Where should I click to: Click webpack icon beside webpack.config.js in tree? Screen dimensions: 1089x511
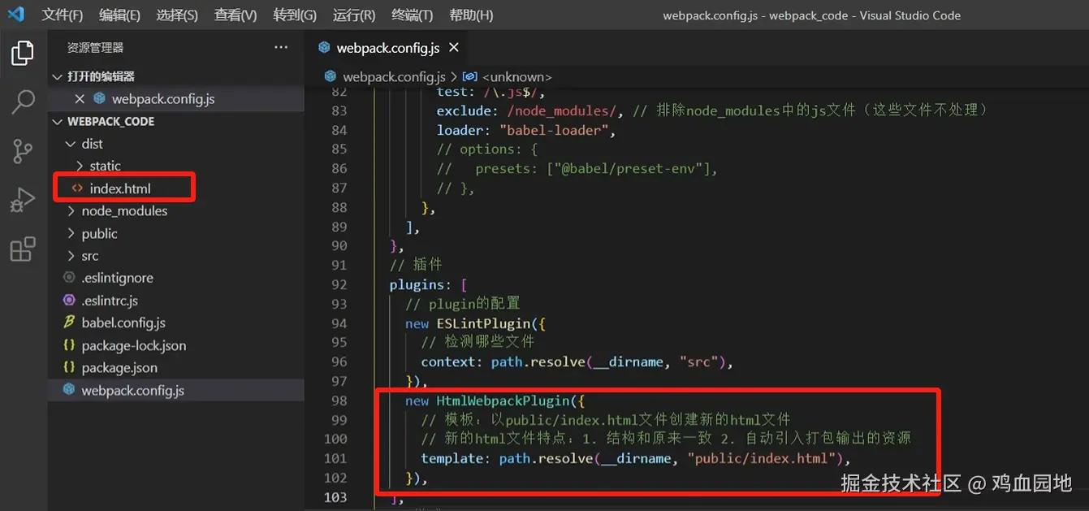pyautogui.click(x=69, y=391)
